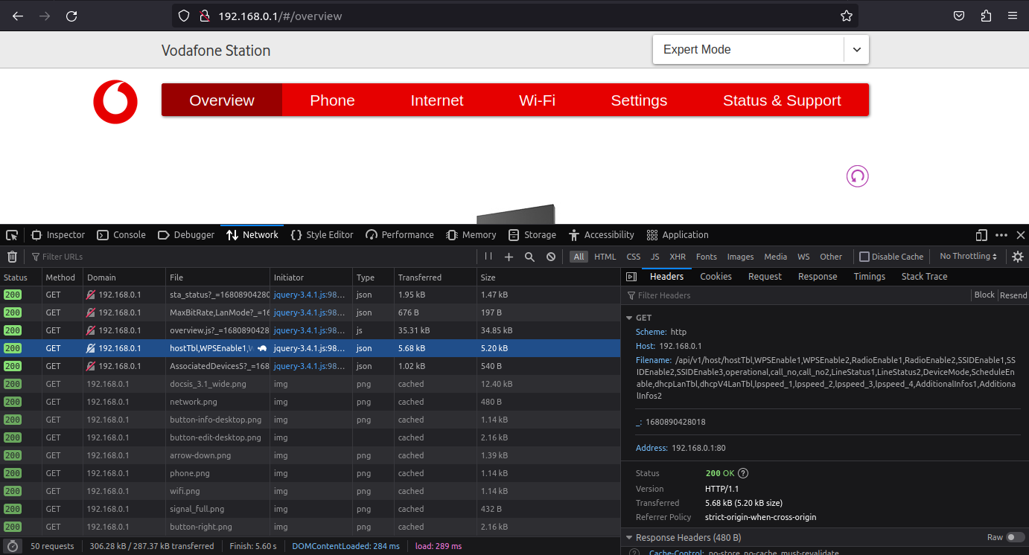
Task: Click the plus icon in network toolbar
Action: (x=509, y=257)
